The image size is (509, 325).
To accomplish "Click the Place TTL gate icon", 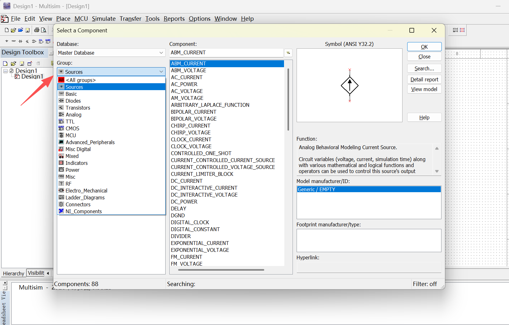I will [x=41, y=41].
